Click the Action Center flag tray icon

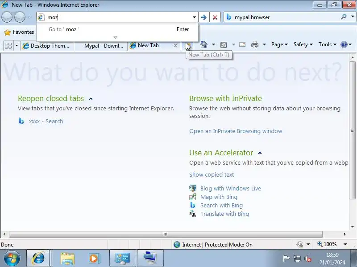pos(286,259)
